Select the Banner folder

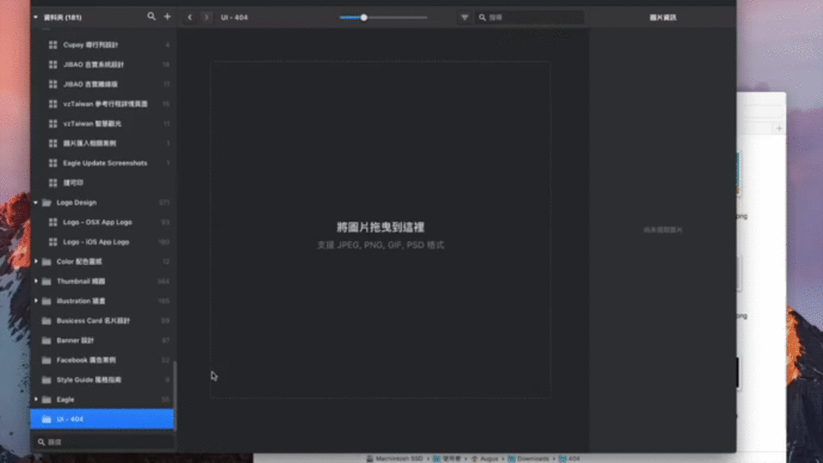click(102, 340)
